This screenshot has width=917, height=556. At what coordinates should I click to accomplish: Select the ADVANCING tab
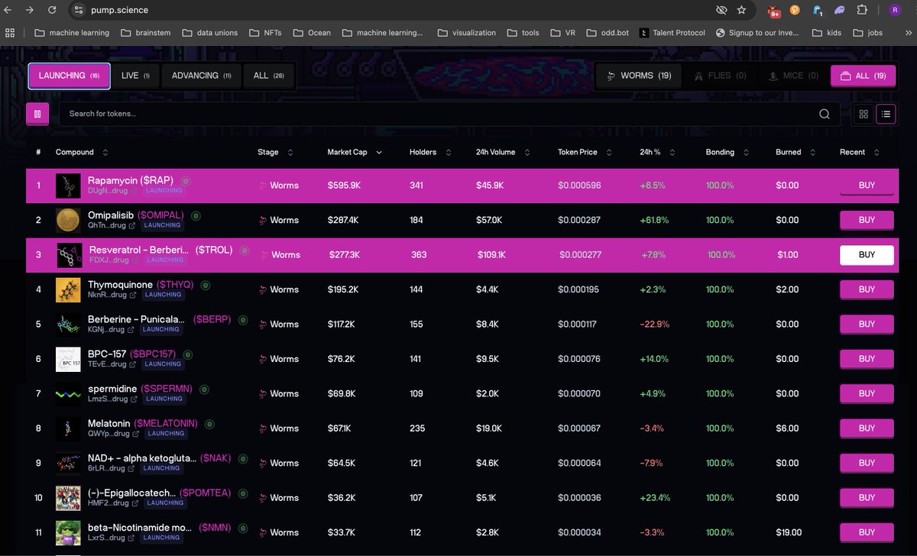[x=201, y=76]
